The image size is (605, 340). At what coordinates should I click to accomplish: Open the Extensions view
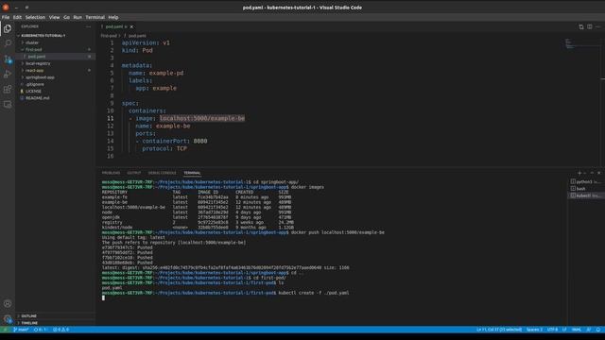point(8,89)
